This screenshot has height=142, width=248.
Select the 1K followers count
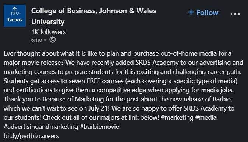coord(49,32)
